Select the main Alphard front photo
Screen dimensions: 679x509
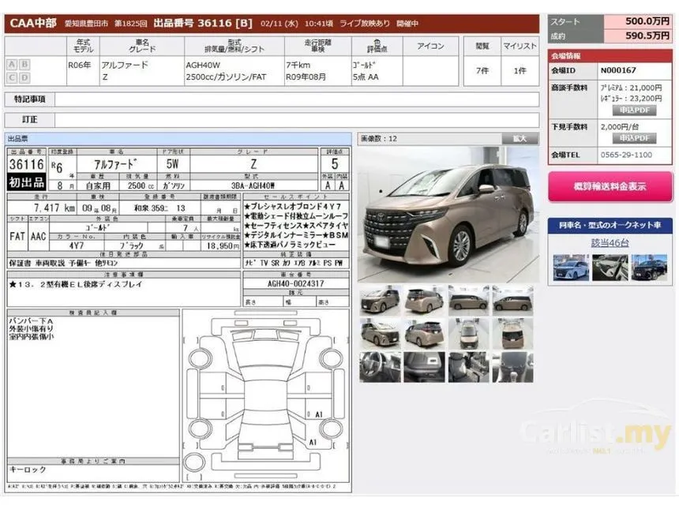(448, 214)
